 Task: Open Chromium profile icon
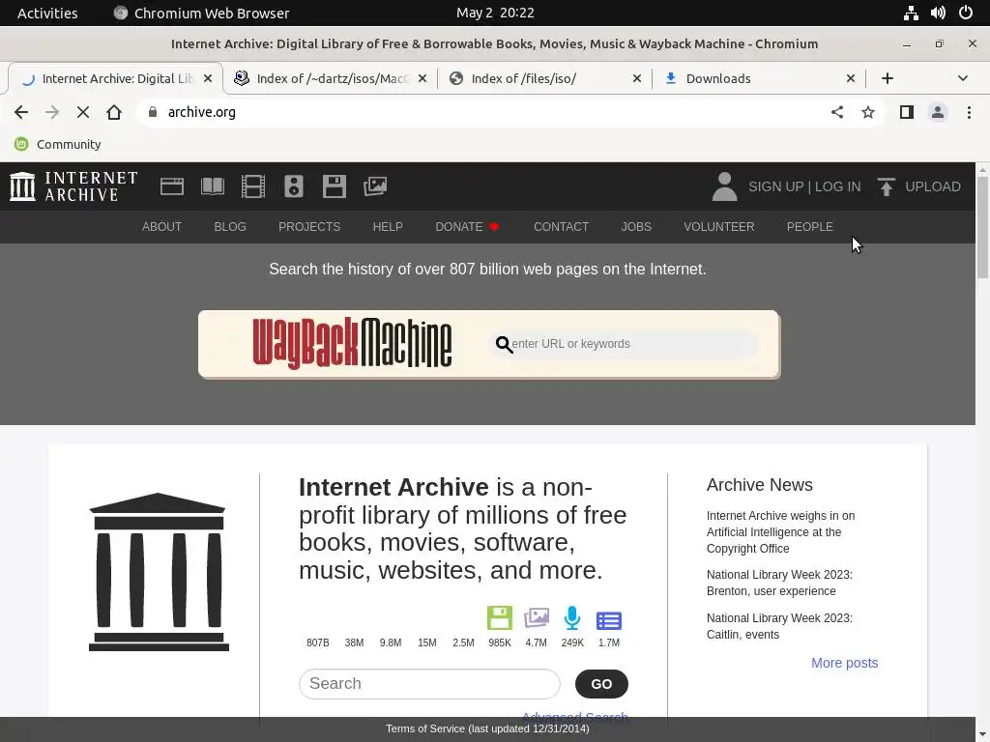[x=938, y=112]
